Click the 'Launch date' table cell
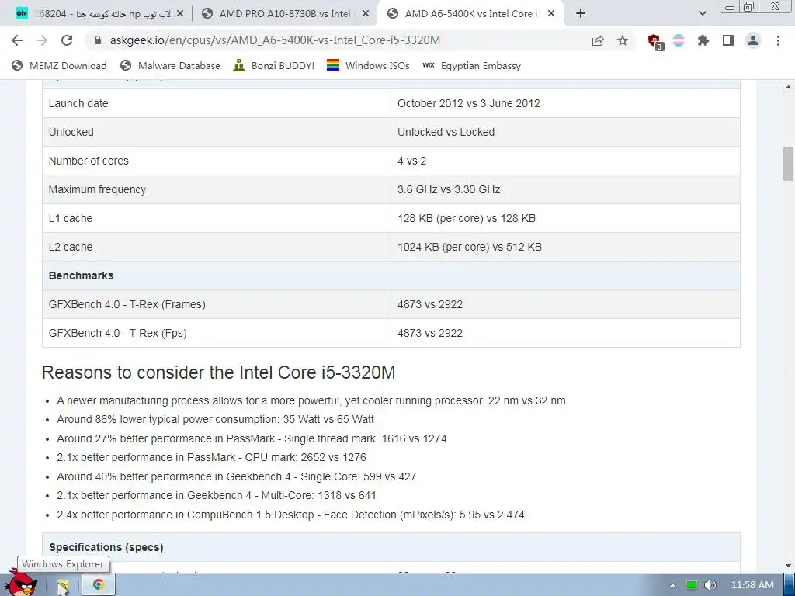The image size is (795, 596). pyautogui.click(x=217, y=103)
